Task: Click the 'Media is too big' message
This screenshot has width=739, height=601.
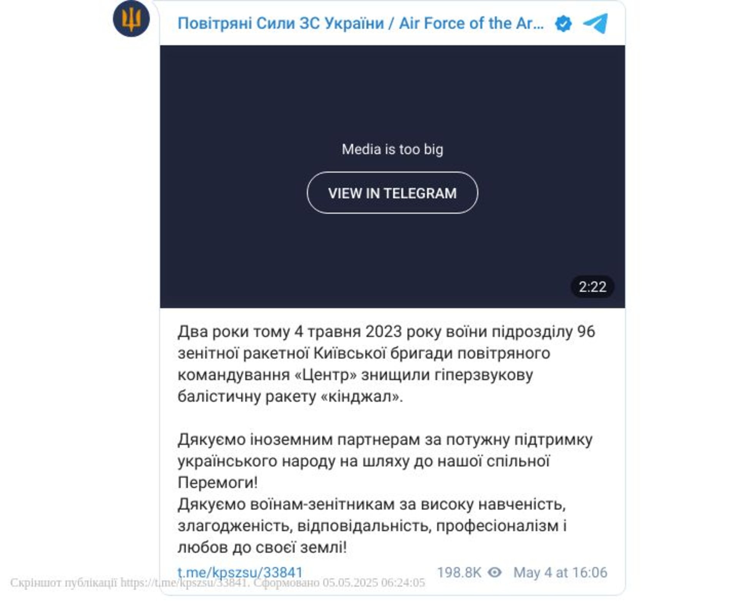Action: click(392, 149)
